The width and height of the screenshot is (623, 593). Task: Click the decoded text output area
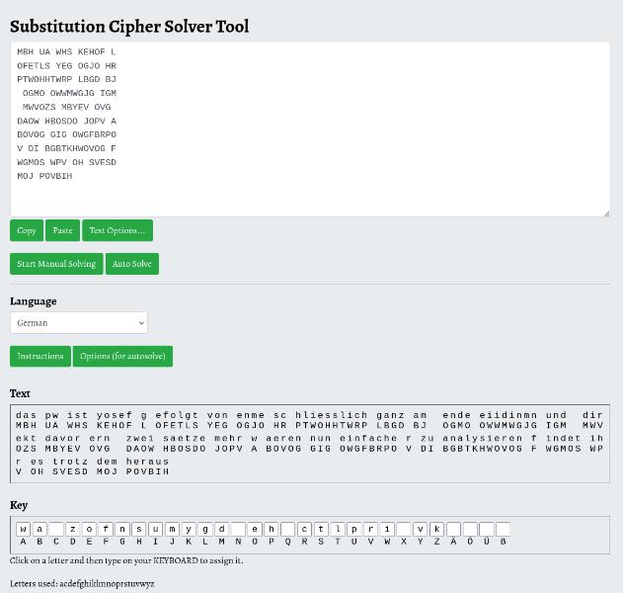(309, 443)
